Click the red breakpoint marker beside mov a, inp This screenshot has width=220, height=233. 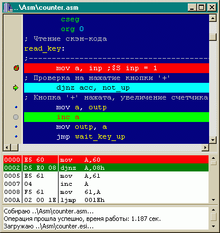(x=16, y=68)
